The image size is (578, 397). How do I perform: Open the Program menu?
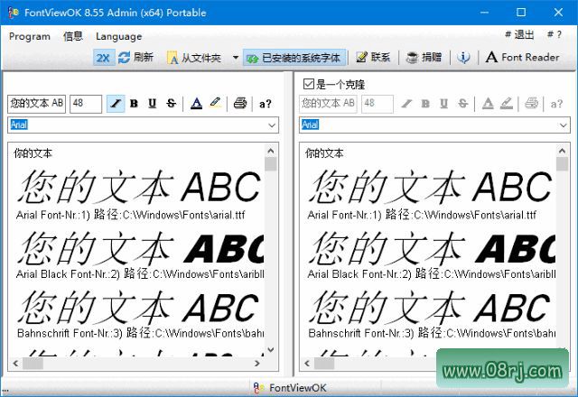pos(30,36)
